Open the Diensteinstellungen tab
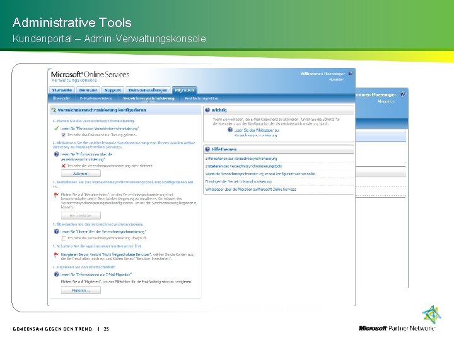The height and width of the screenshot is (340, 454). point(148,90)
